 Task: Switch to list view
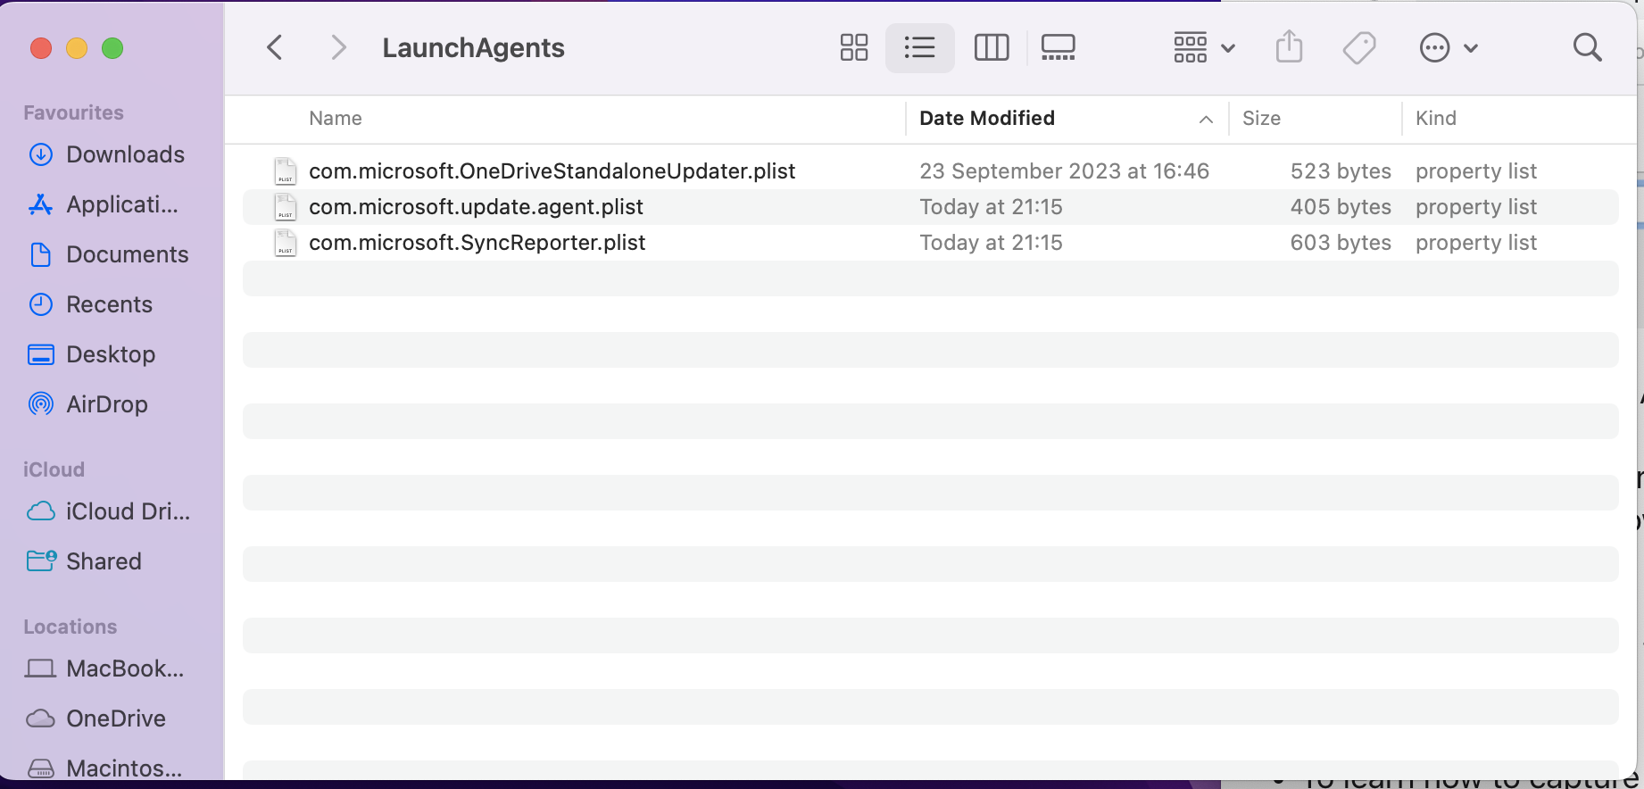(x=919, y=47)
